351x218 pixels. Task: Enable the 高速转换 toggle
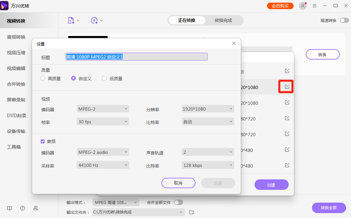tap(344, 20)
